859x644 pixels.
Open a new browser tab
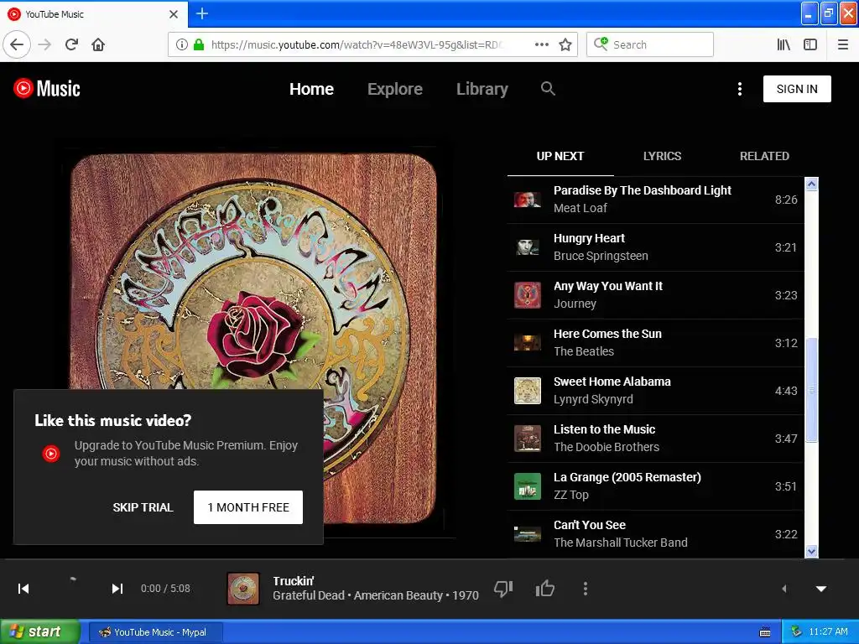click(x=201, y=13)
